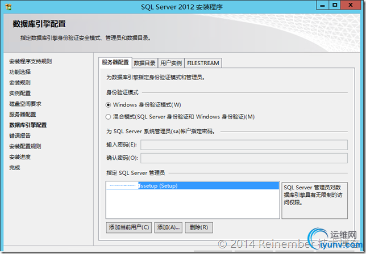366x254 pixels.
Task: Open the FILESTREAM tab
Action: coord(203,63)
